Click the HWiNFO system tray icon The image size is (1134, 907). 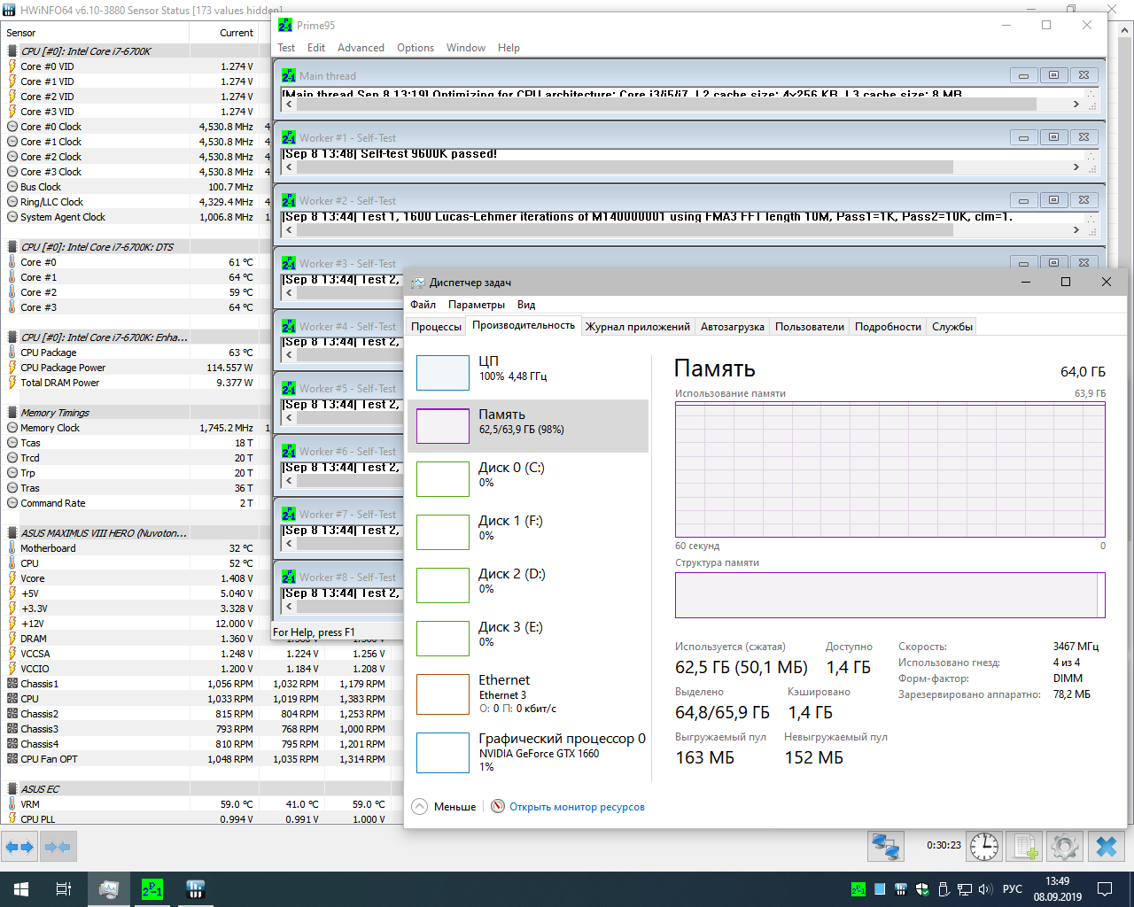pyautogui.click(x=901, y=889)
